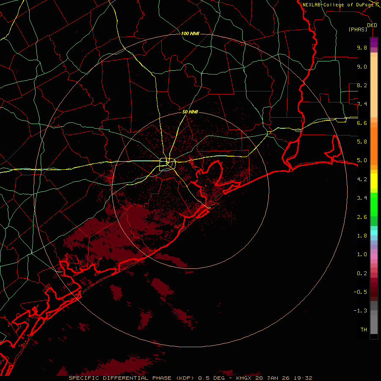Viewport: 381px width, 381px height.
Task: Click the 50 NMI range ring label
Action: [x=190, y=112]
